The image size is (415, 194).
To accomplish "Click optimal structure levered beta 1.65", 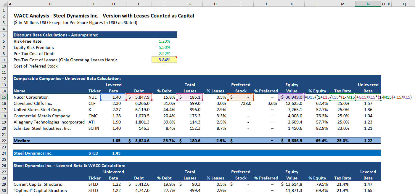I will (368, 190).
